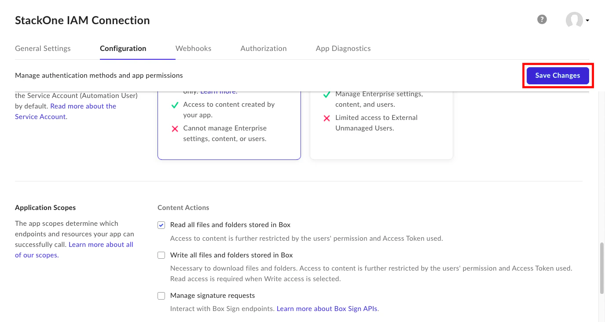The height and width of the screenshot is (322, 605).
Task: Click the green checkmark beside 'Manage Enterprise settings'
Action: pos(327,94)
